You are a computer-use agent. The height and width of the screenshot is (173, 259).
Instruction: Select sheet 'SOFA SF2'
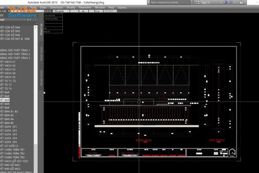[x=9, y=131]
